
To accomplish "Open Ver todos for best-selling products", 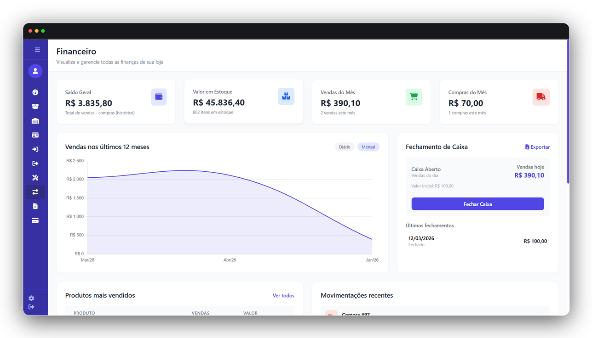I will tap(283, 295).
